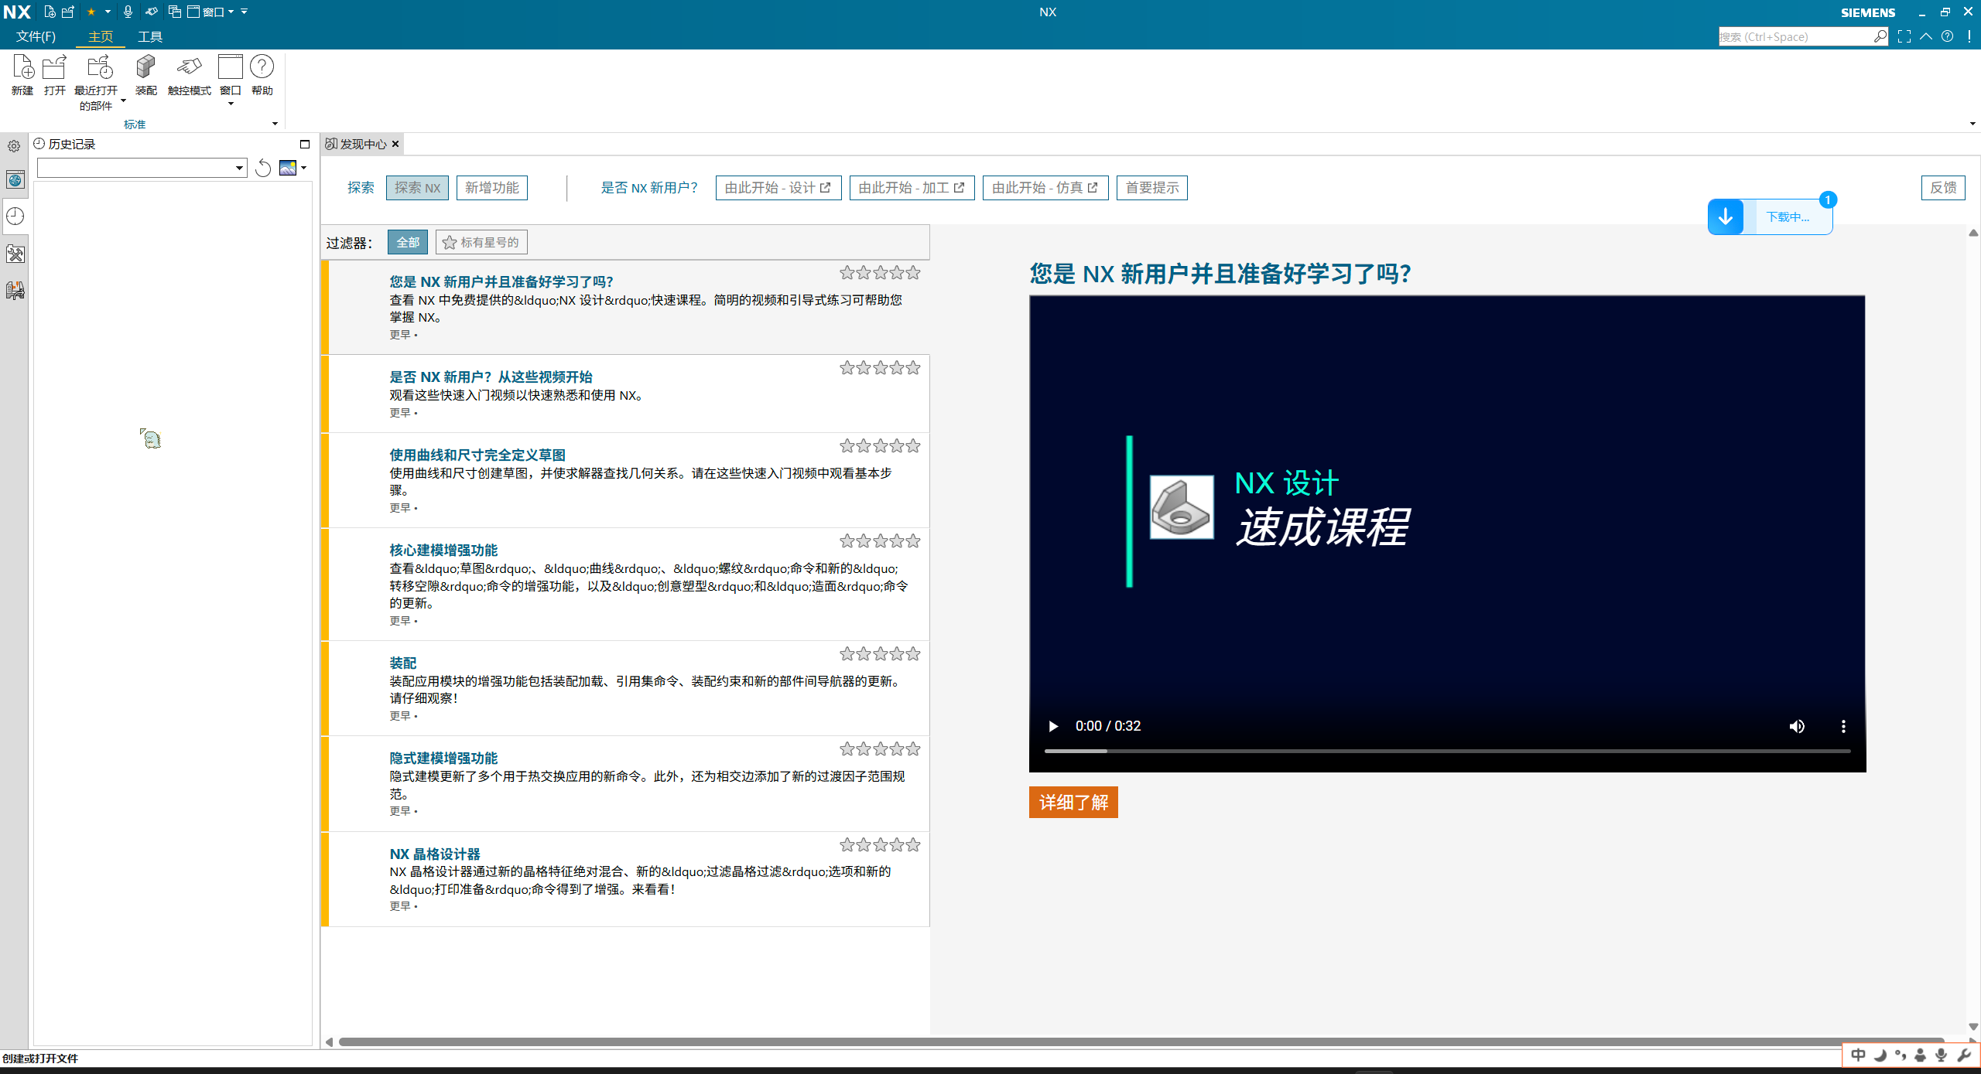Select the History clock sidebar icon
This screenshot has height=1074, width=1981.
click(15, 217)
